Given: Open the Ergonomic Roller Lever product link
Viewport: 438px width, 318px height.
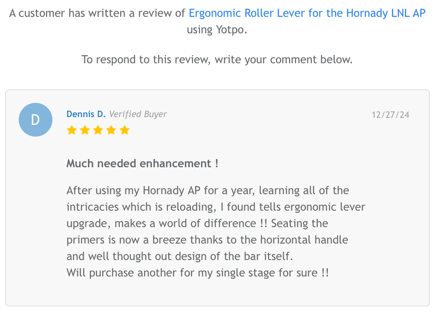Looking at the screenshot, I should click(307, 13).
